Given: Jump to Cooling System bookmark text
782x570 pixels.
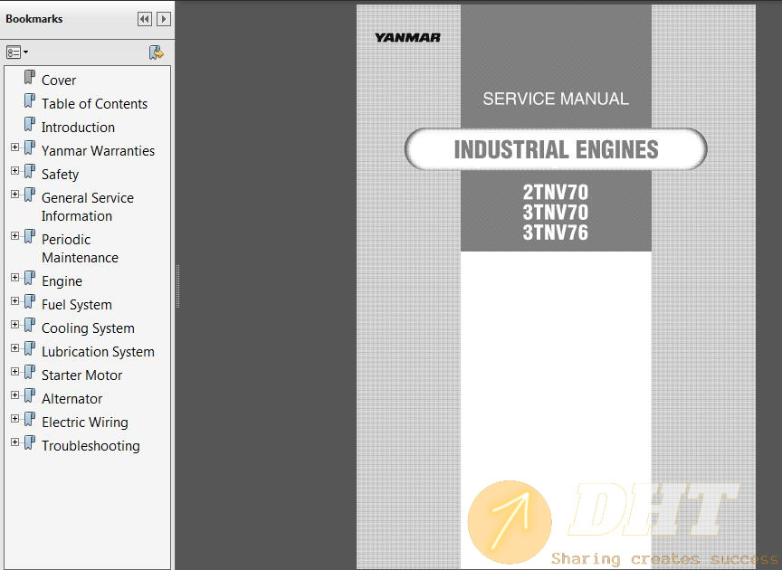Looking at the screenshot, I should [89, 328].
